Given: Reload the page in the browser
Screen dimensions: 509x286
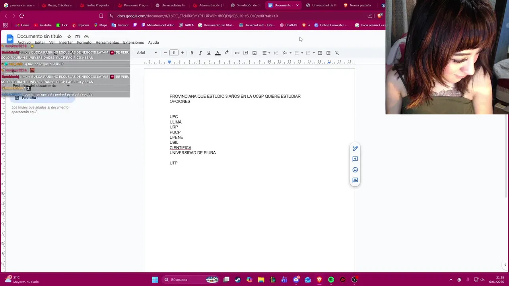Looking at the screenshot, I should pyautogui.click(x=21, y=16).
